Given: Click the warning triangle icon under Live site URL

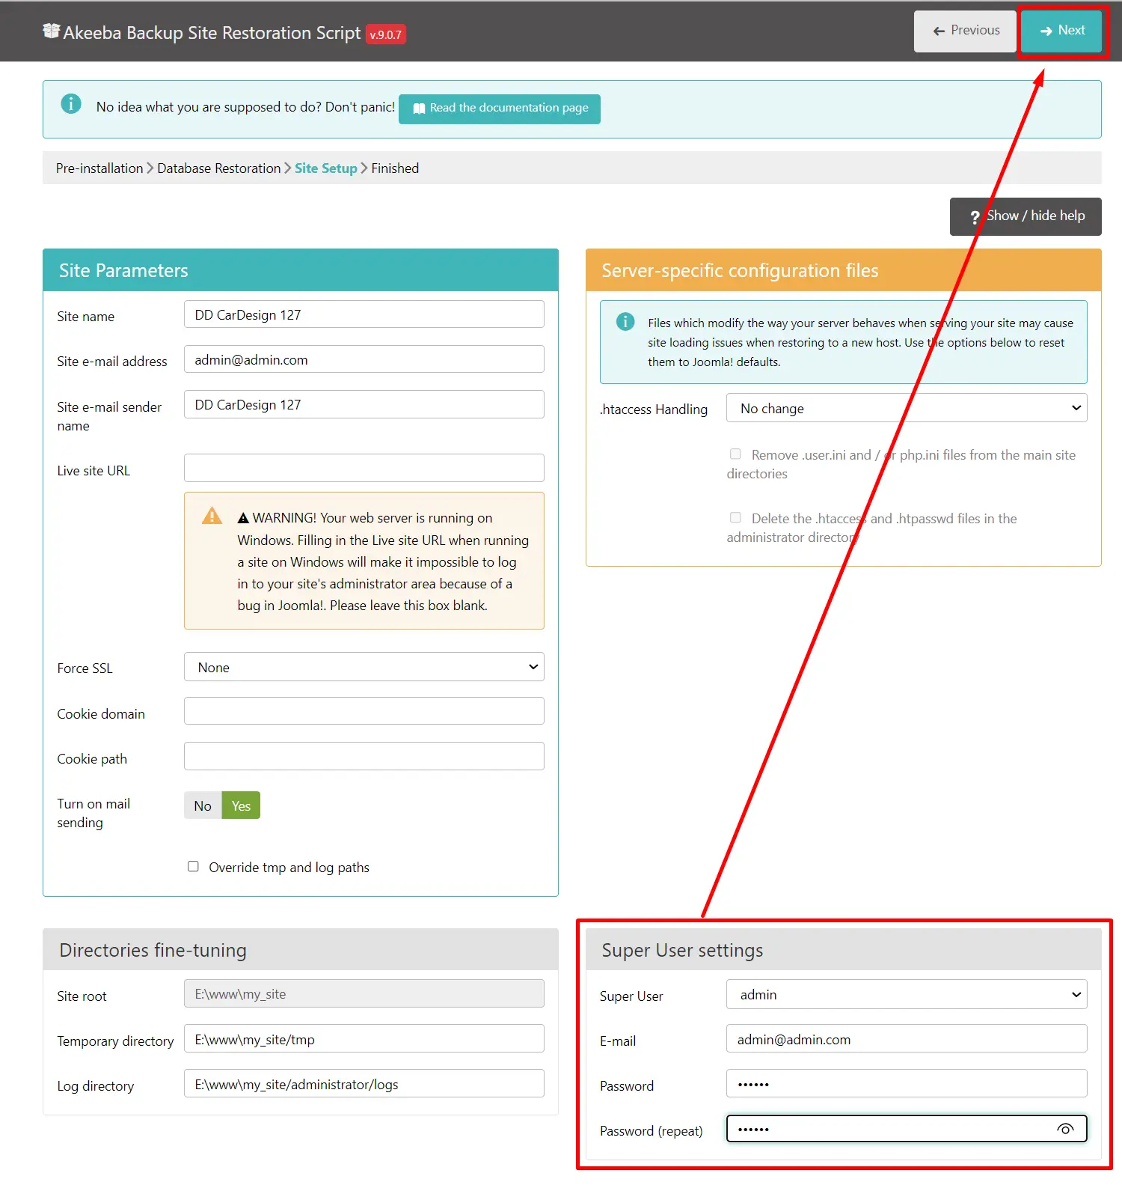Looking at the screenshot, I should coord(212,516).
